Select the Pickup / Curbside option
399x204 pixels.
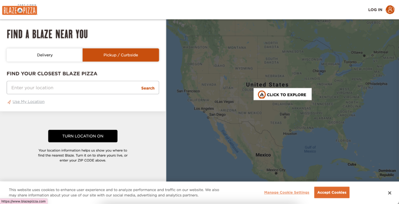(x=121, y=55)
